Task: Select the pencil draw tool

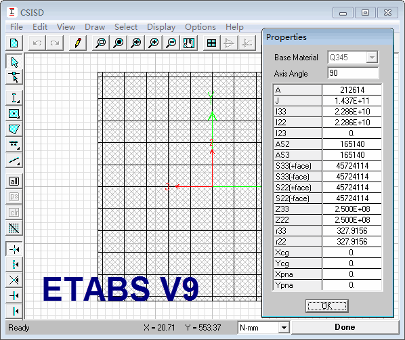Action: tap(78, 43)
